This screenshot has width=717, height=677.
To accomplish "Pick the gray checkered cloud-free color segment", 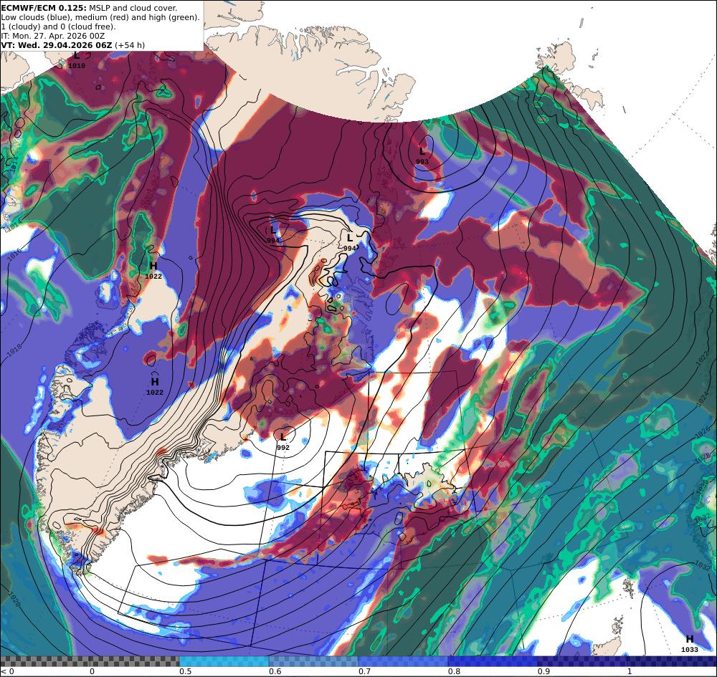I will click(x=90, y=661).
